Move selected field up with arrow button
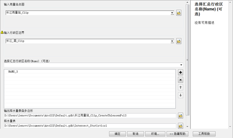 point(181,87)
